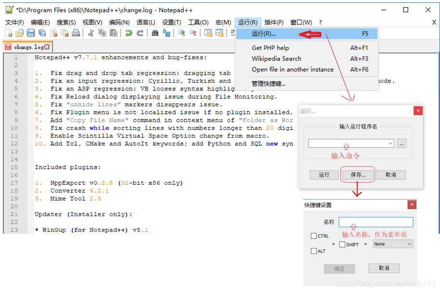Click the green Undo arrow icon
The width and height of the screenshot is (440, 292).
click(128, 33)
